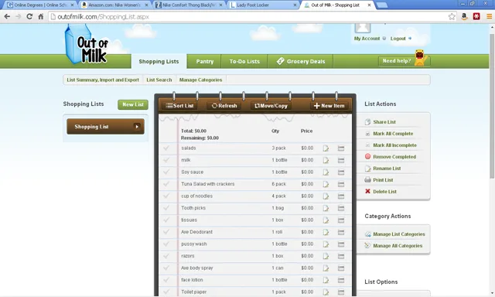Viewport: 495px width, 297px height.
Task: Click the green New List button
Action: (133, 104)
